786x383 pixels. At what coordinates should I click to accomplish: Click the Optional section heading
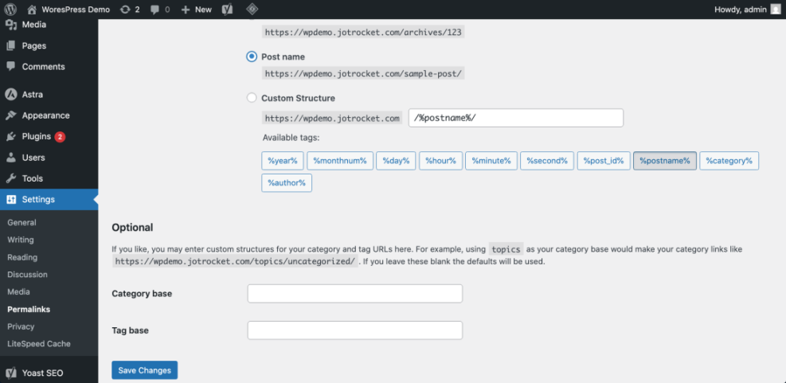(x=132, y=227)
